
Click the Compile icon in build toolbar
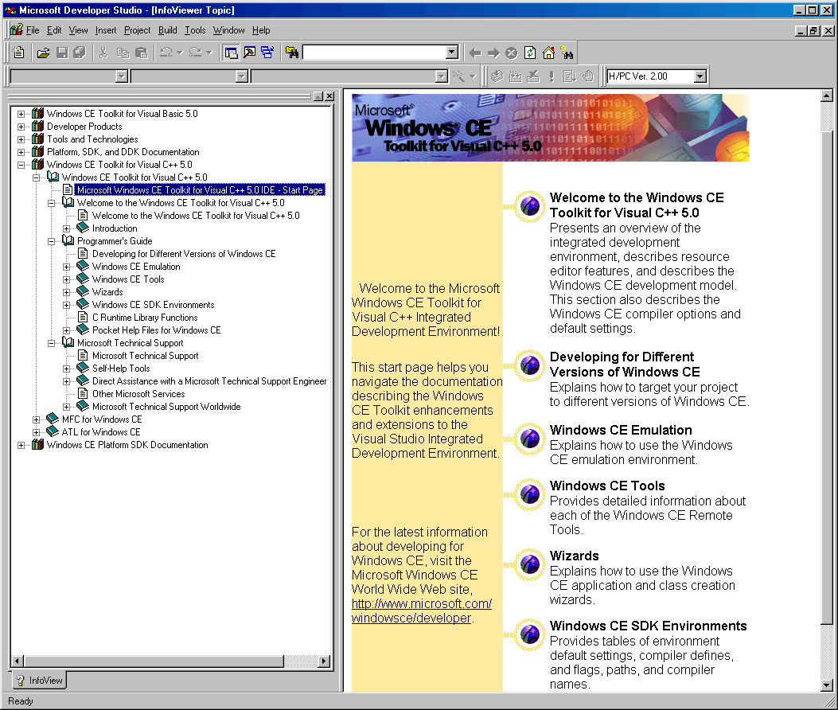tap(497, 76)
